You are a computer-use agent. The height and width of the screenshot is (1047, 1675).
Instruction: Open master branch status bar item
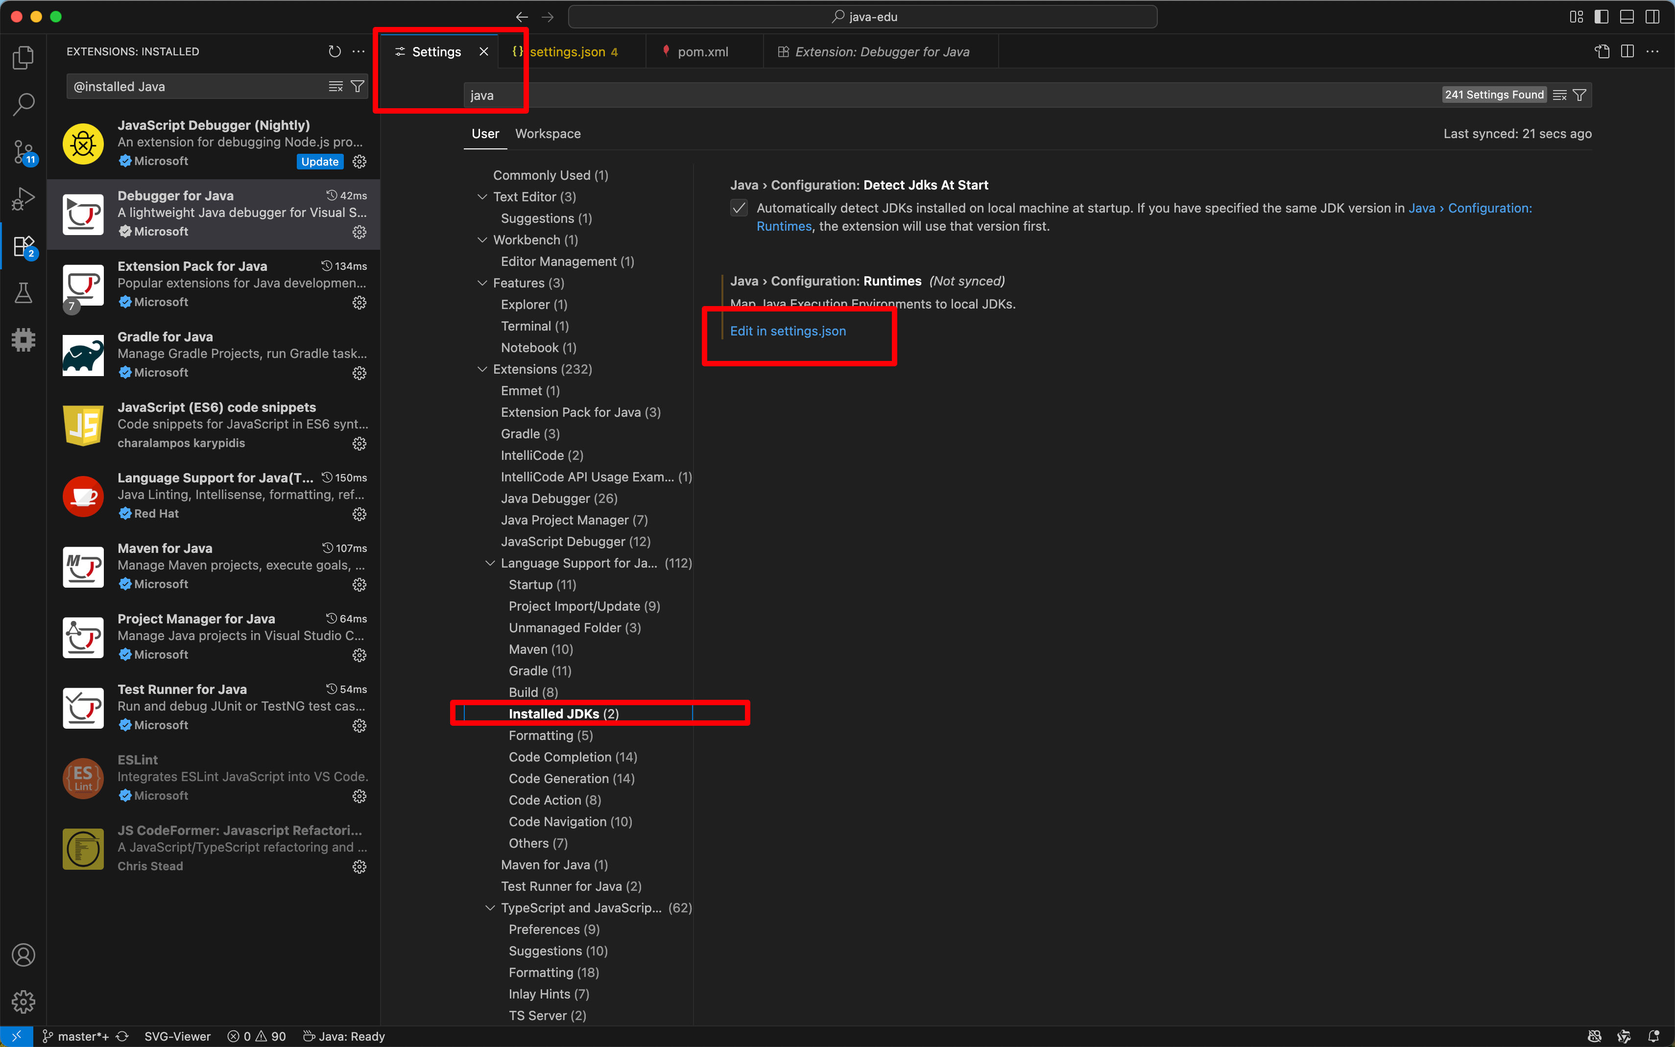pos(76,1036)
